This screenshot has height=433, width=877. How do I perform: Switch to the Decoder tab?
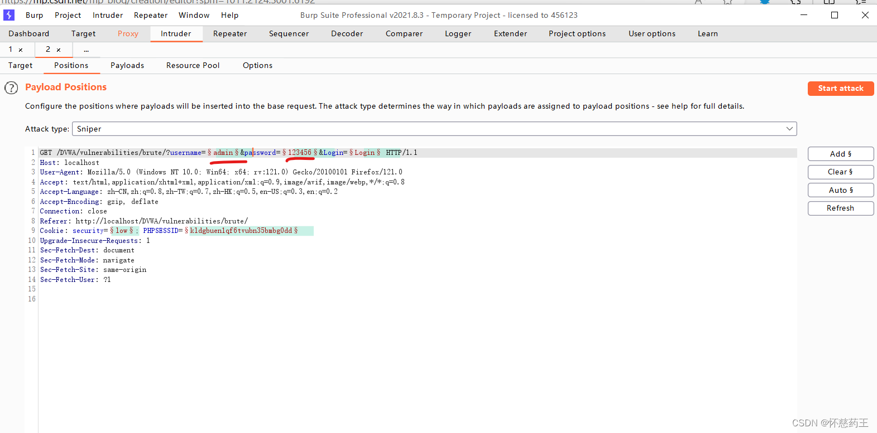tap(347, 33)
